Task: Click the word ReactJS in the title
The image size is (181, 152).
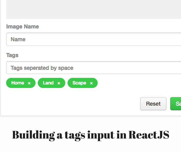Action: click(x=149, y=135)
